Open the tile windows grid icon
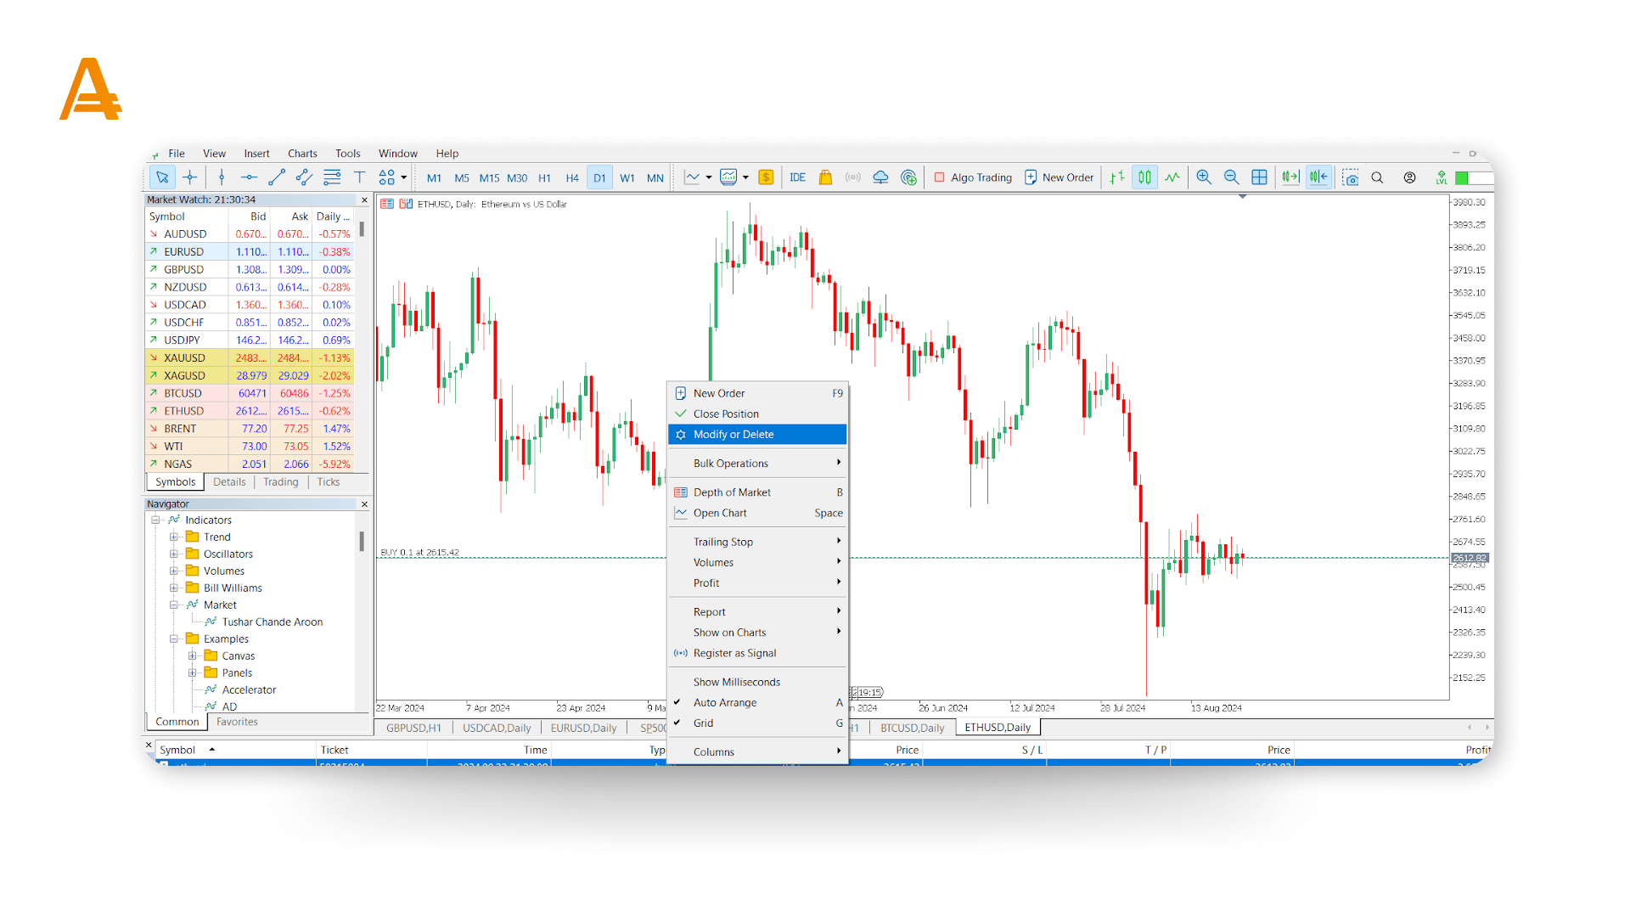 (x=1259, y=177)
